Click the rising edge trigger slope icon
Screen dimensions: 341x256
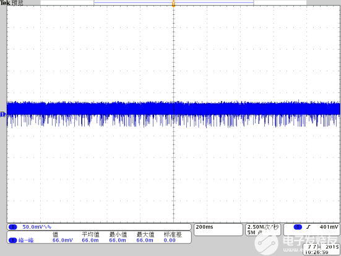[308, 227]
